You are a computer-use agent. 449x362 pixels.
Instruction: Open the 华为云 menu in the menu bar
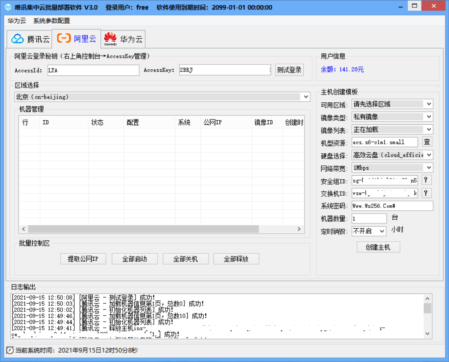[17, 21]
